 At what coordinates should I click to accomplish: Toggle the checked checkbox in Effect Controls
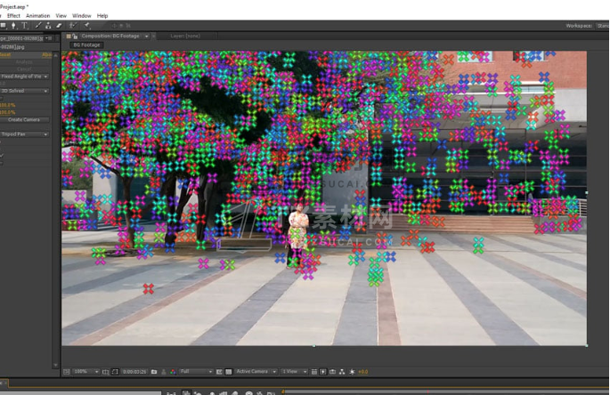click(x=2, y=156)
